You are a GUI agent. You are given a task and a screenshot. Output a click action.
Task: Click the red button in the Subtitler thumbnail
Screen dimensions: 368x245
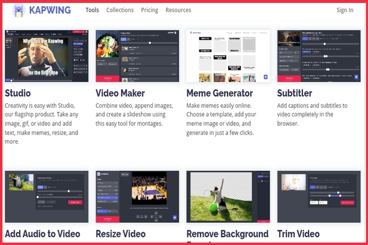coord(289,78)
